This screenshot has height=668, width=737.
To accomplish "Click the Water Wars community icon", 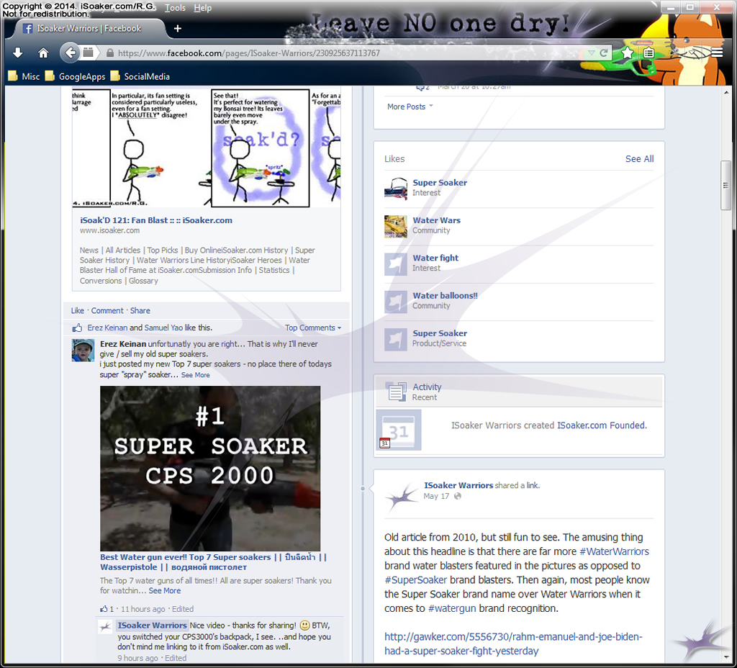I will click(396, 226).
